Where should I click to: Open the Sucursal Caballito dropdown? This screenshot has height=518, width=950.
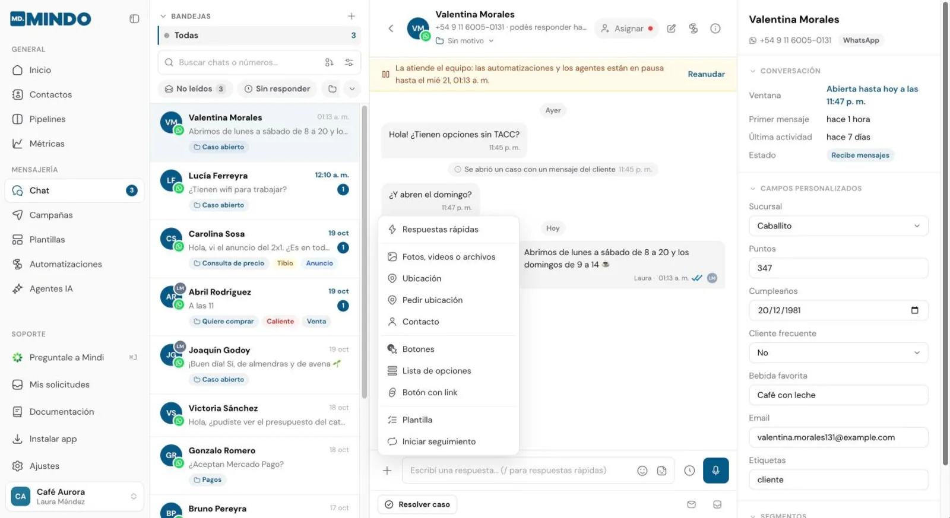point(838,226)
